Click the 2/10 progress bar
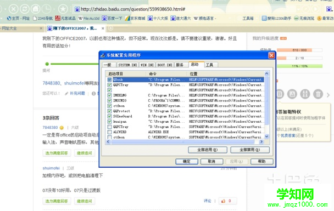The width and height of the screenshot is (334, 211). tap(299, 58)
